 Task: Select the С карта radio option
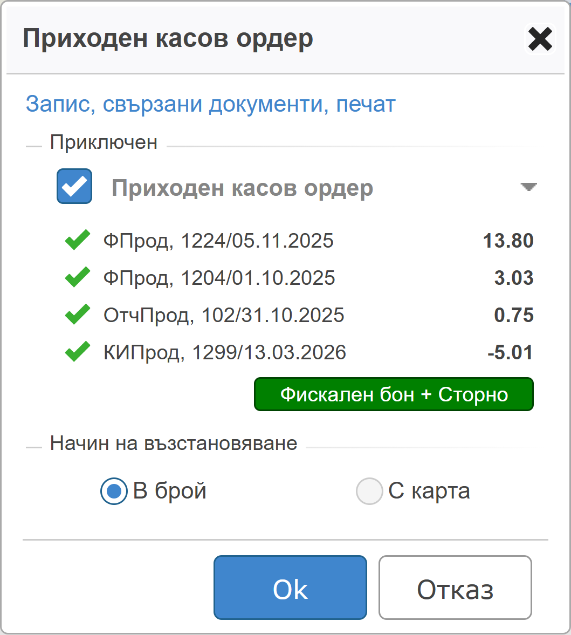tap(369, 491)
